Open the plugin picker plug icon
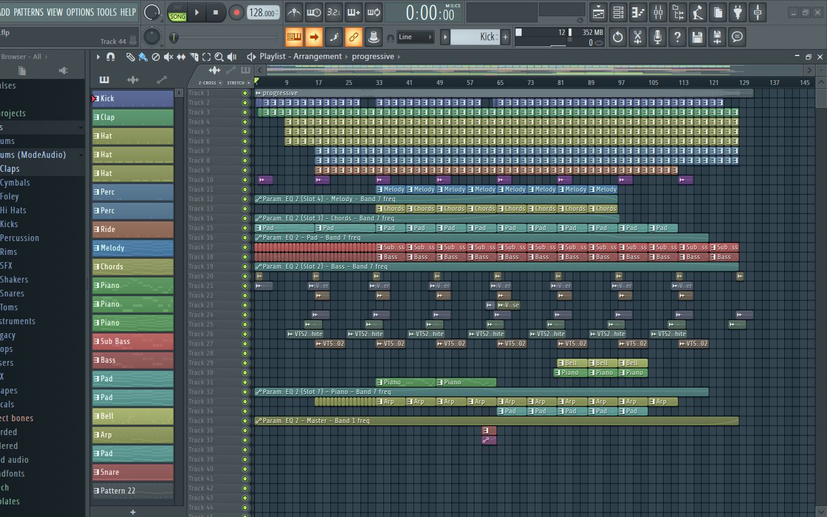Viewport: 827px width, 517px height. [737, 11]
